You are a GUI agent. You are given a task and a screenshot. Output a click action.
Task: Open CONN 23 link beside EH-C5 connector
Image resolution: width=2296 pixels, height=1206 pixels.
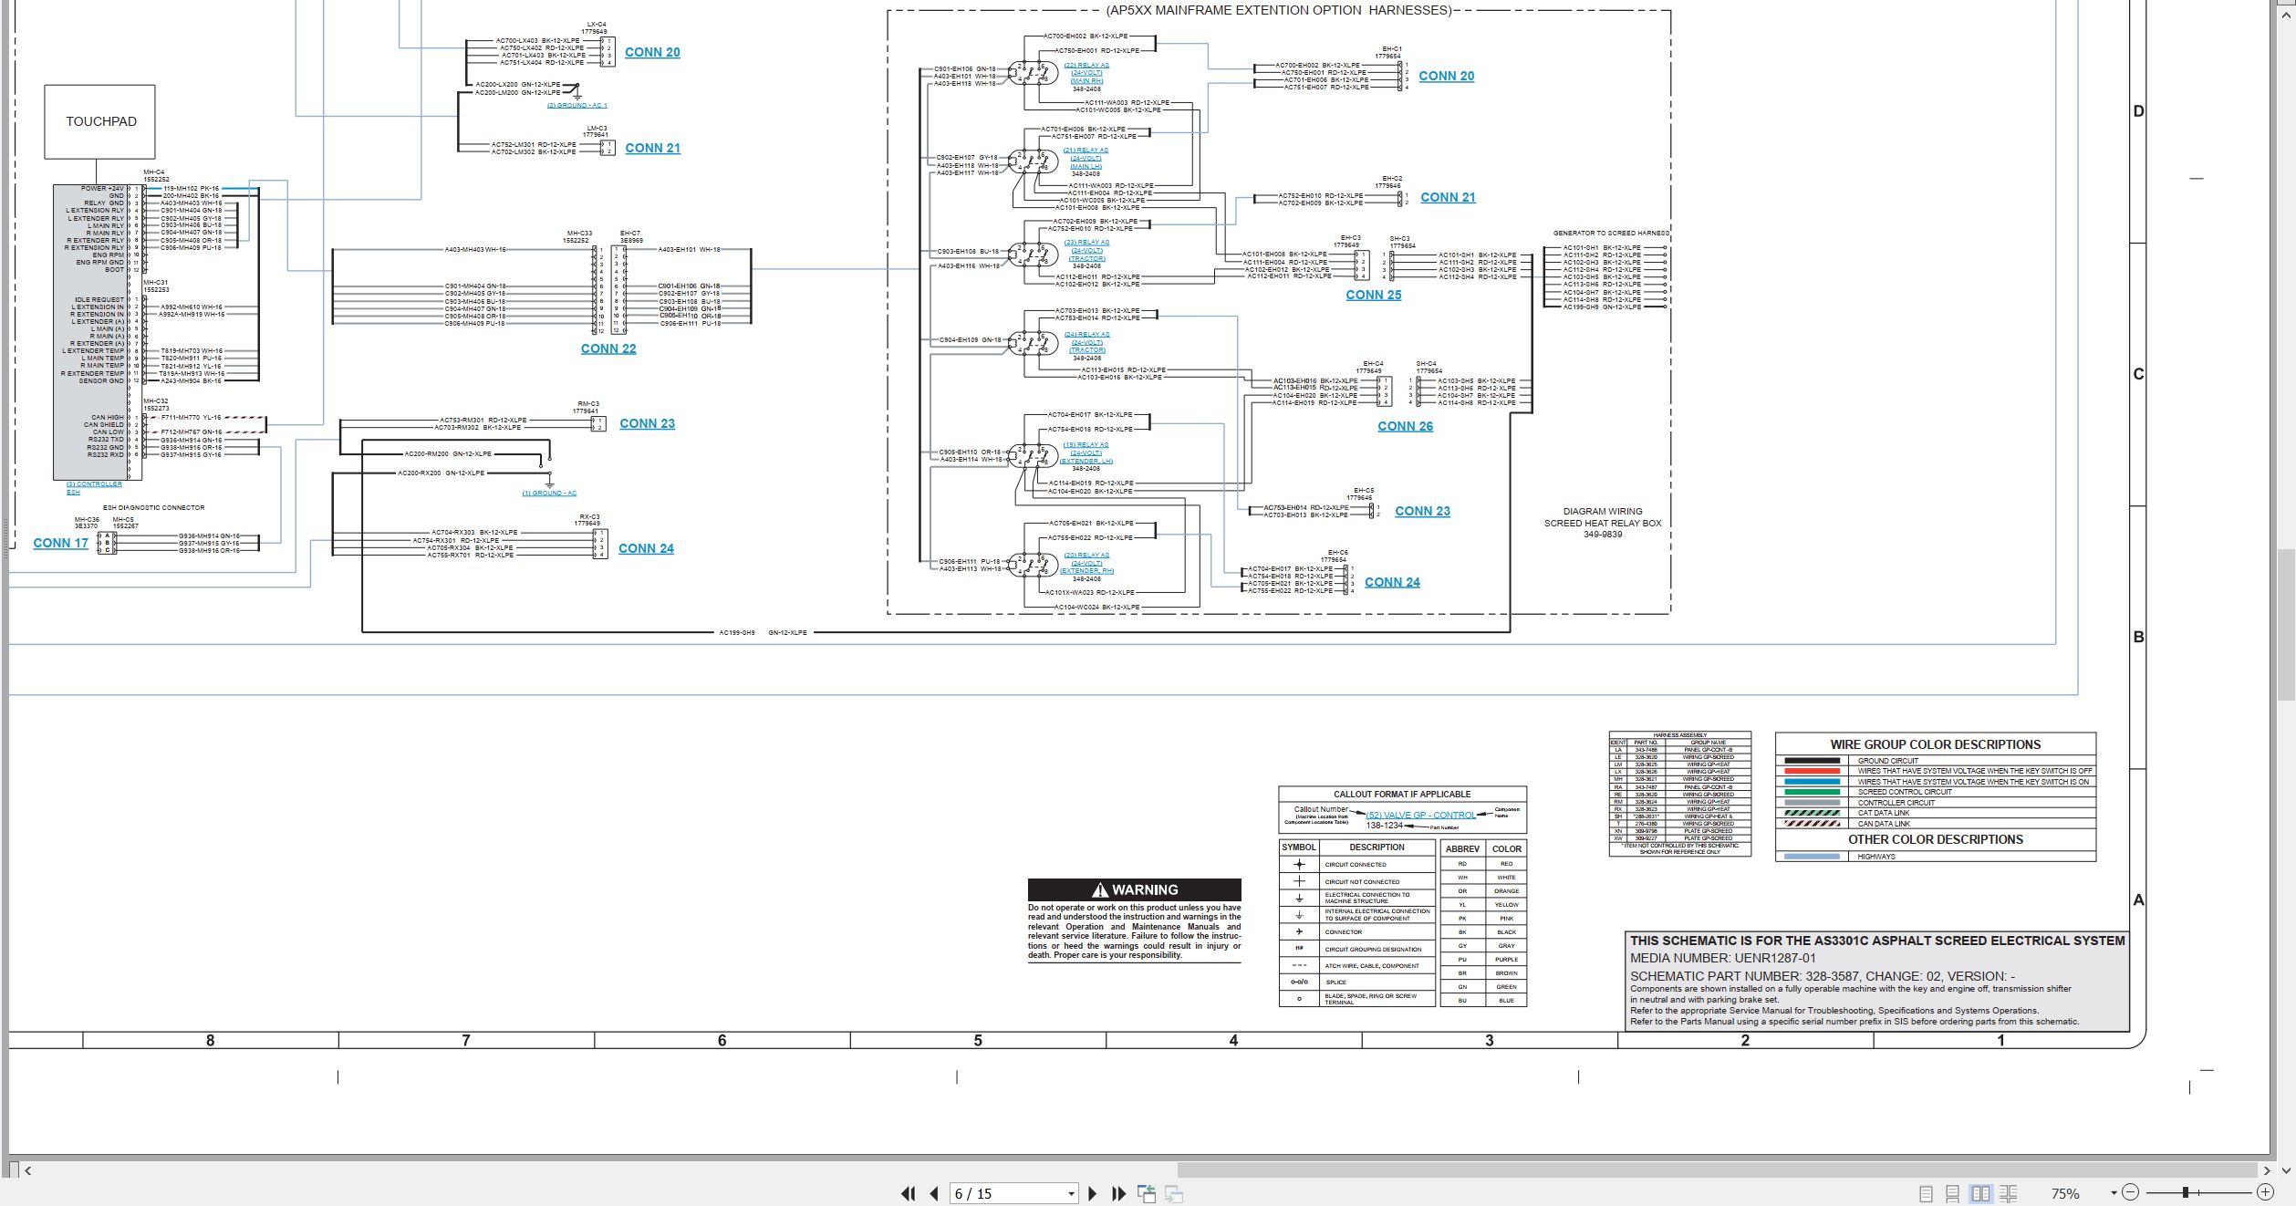pos(1422,511)
